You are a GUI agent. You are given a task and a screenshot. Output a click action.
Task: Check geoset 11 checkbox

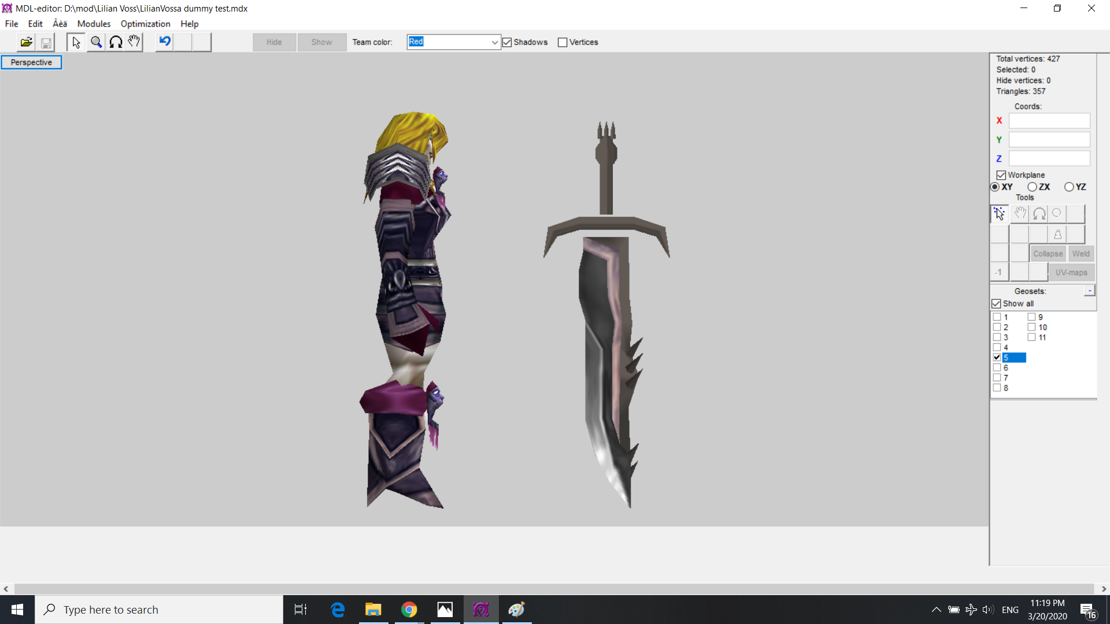1031,337
